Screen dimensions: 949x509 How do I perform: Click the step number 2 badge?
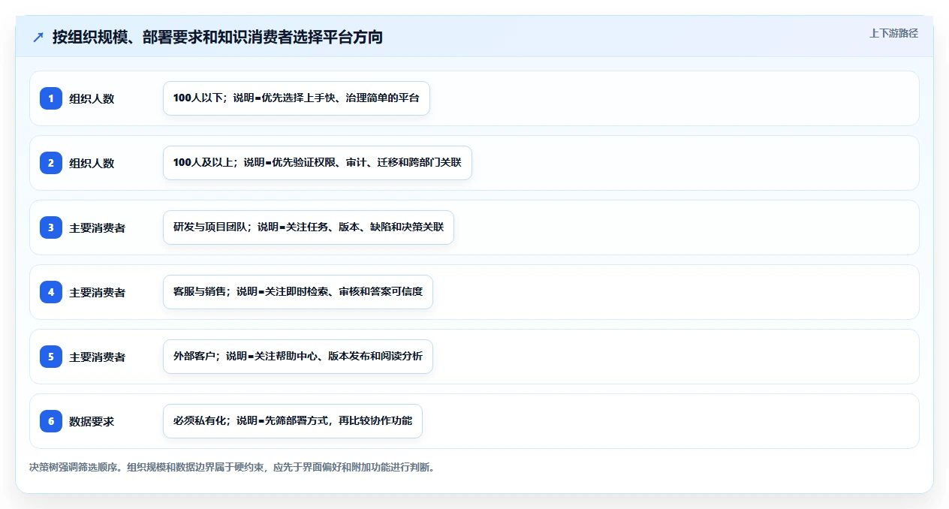[51, 163]
